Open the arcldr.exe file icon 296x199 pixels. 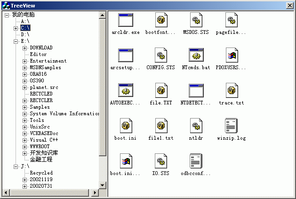pyautogui.click(x=126, y=20)
